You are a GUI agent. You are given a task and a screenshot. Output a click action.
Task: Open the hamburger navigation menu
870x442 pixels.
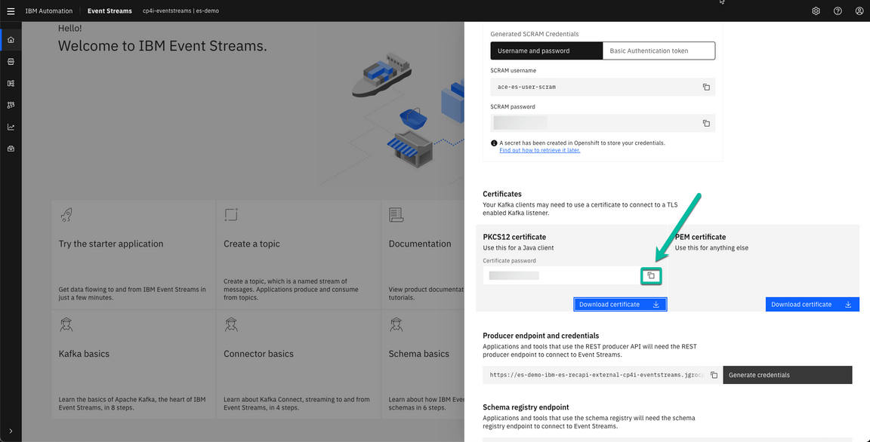tap(10, 11)
